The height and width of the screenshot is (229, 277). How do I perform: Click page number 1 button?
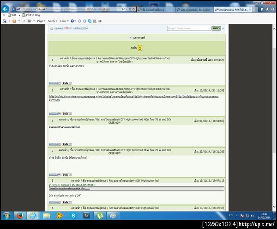[140, 48]
